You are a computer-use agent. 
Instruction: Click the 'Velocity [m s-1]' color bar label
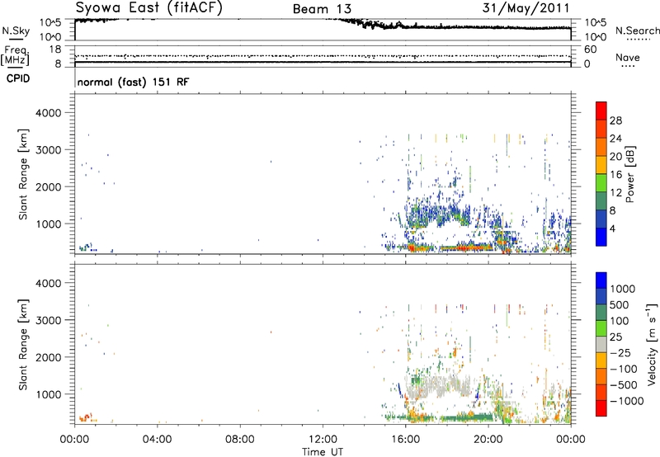tap(652, 344)
